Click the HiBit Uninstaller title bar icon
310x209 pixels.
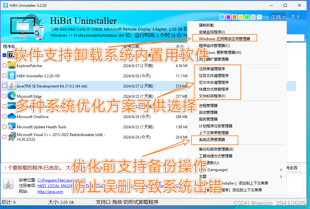(6, 5)
